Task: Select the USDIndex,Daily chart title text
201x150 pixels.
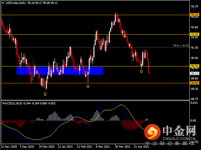Action: pos(16,3)
